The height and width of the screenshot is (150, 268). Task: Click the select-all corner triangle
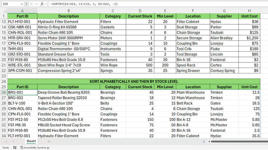click(4, 10)
